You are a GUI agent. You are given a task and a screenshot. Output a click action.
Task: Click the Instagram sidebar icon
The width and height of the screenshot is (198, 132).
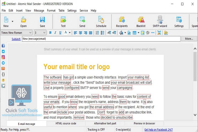pos(3,57)
